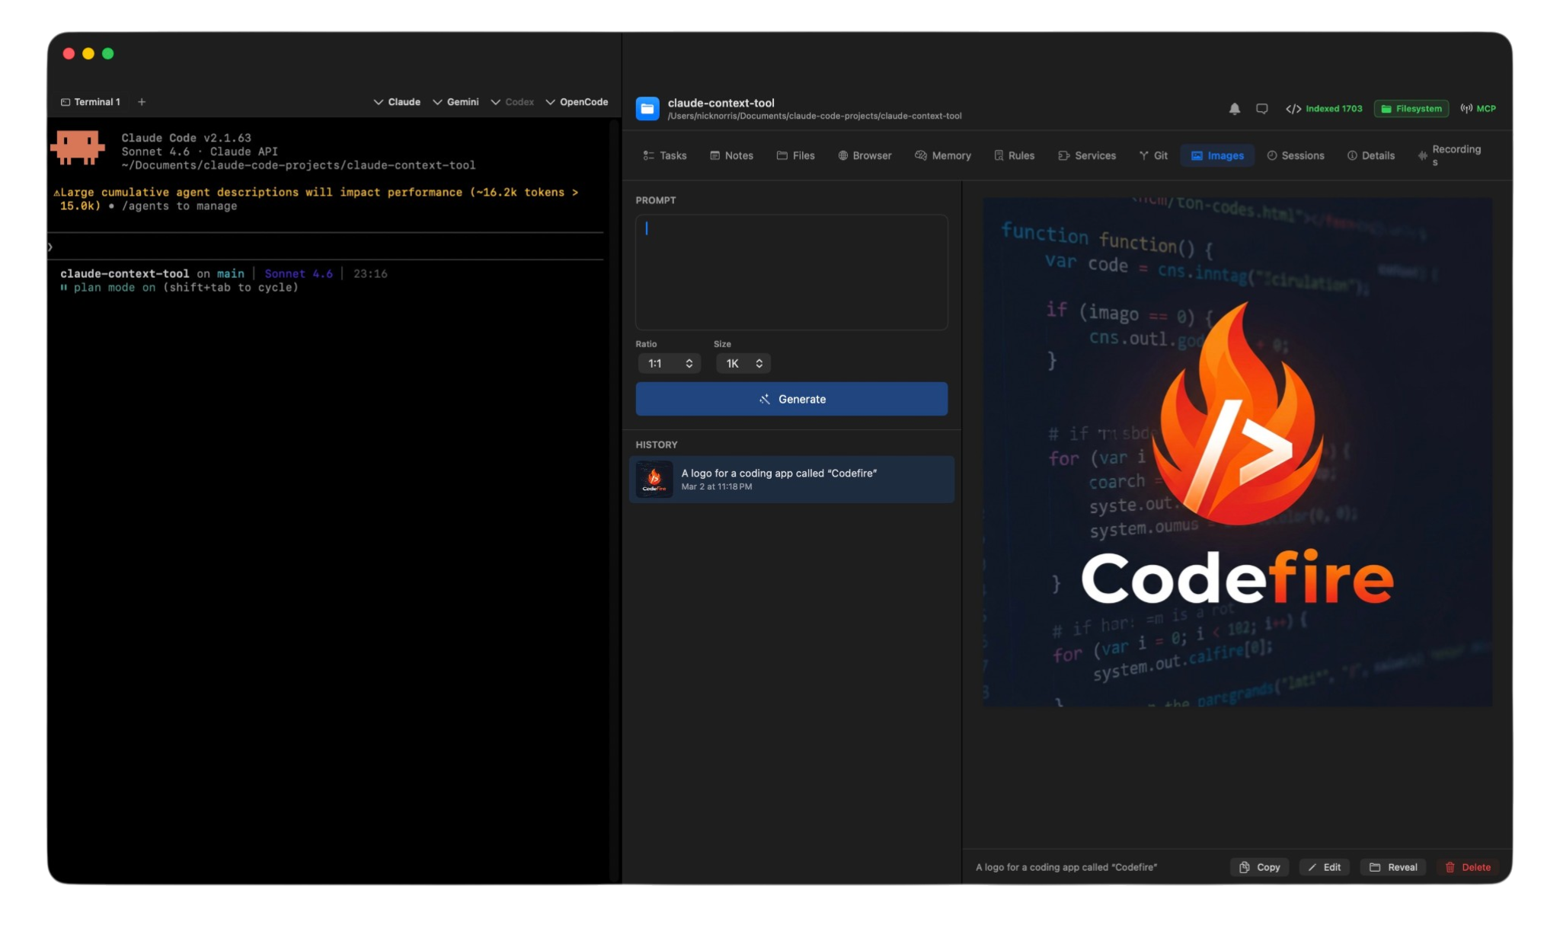
Task: Open the Ratio 1:1 selector
Action: coord(669,364)
